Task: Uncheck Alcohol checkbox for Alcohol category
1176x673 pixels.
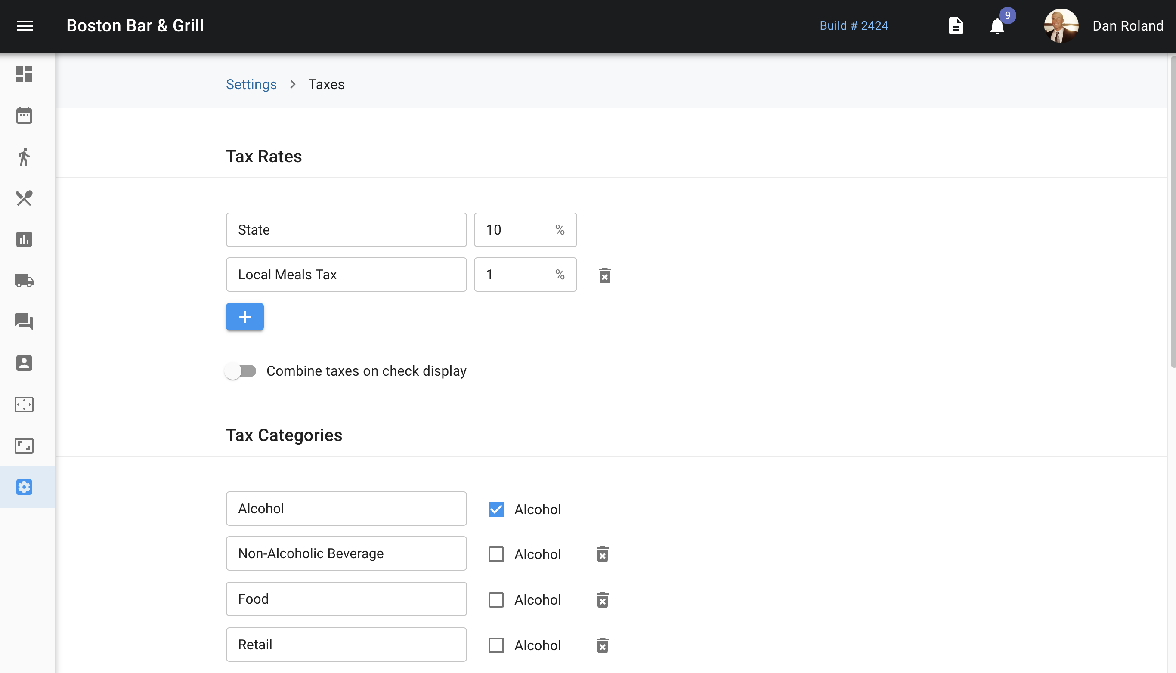Action: coord(496,509)
